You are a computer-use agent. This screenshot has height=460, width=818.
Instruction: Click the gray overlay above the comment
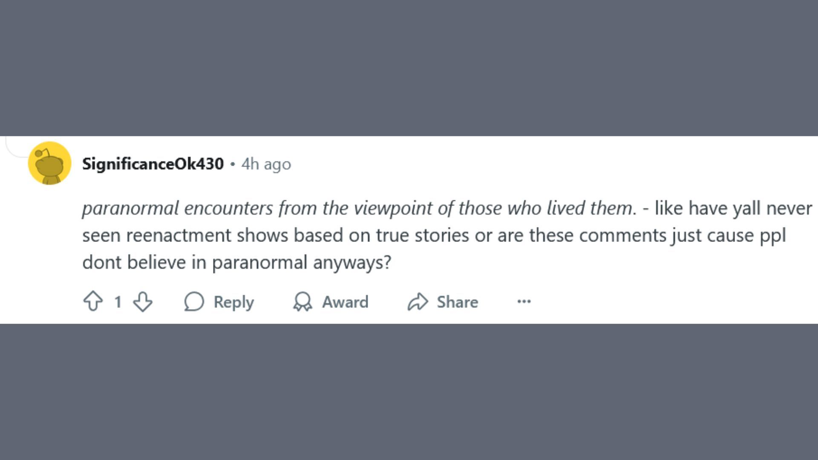click(x=409, y=68)
